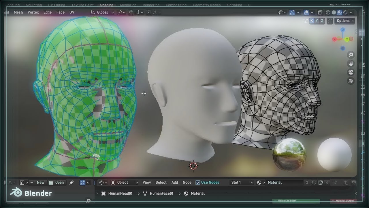The height and width of the screenshot is (208, 369).
Task: Toggle show overlays button
Action: click(x=306, y=12)
